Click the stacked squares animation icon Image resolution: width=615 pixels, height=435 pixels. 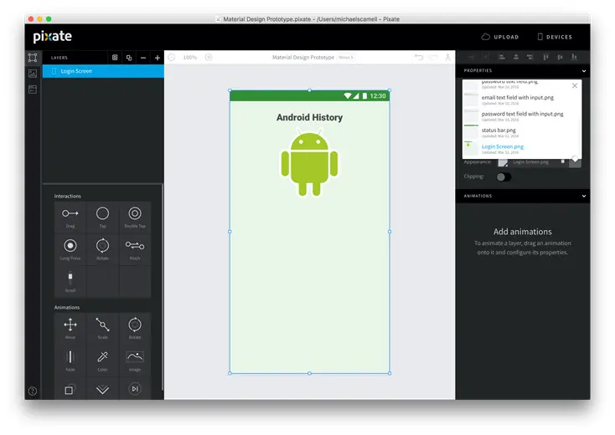click(x=69, y=390)
